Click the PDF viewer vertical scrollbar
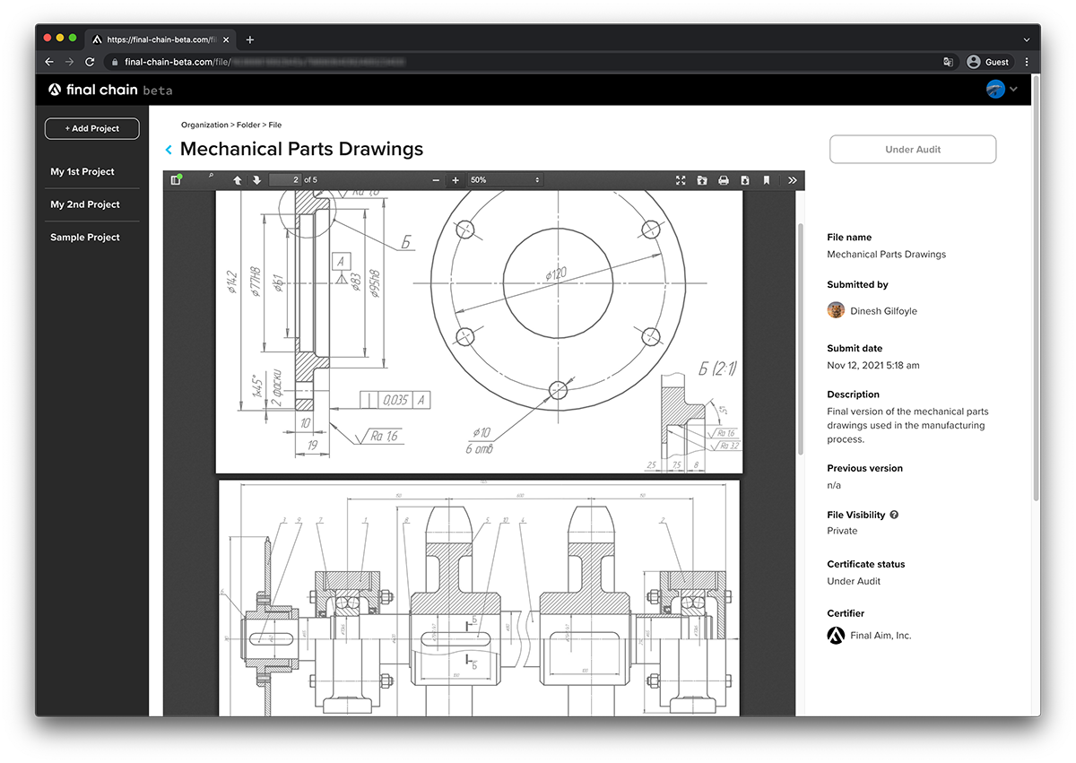1076x763 pixels. [800, 339]
